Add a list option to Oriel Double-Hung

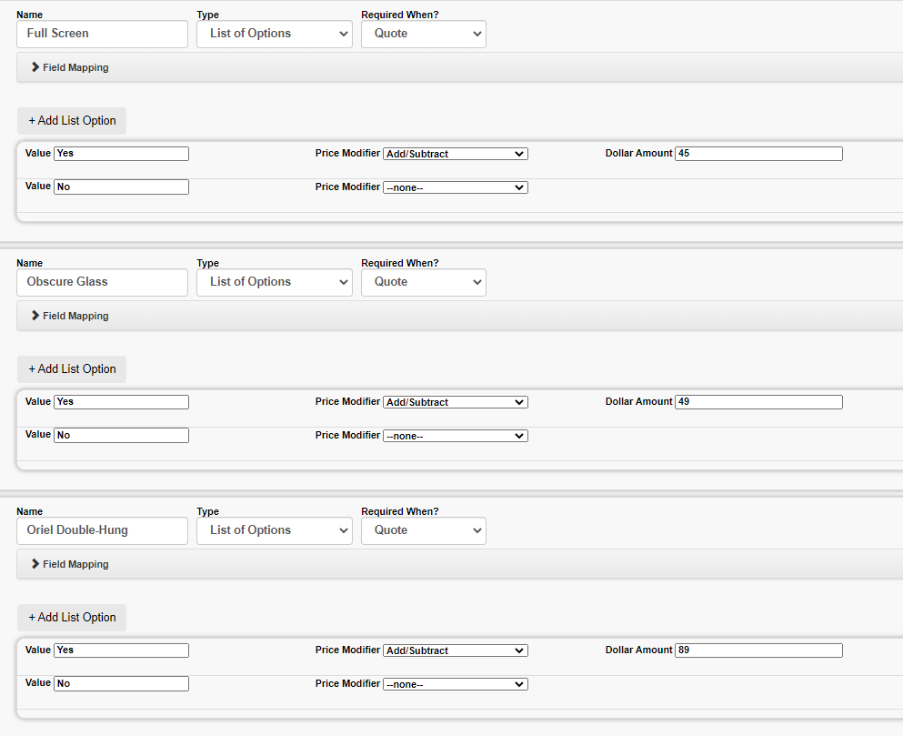click(72, 618)
